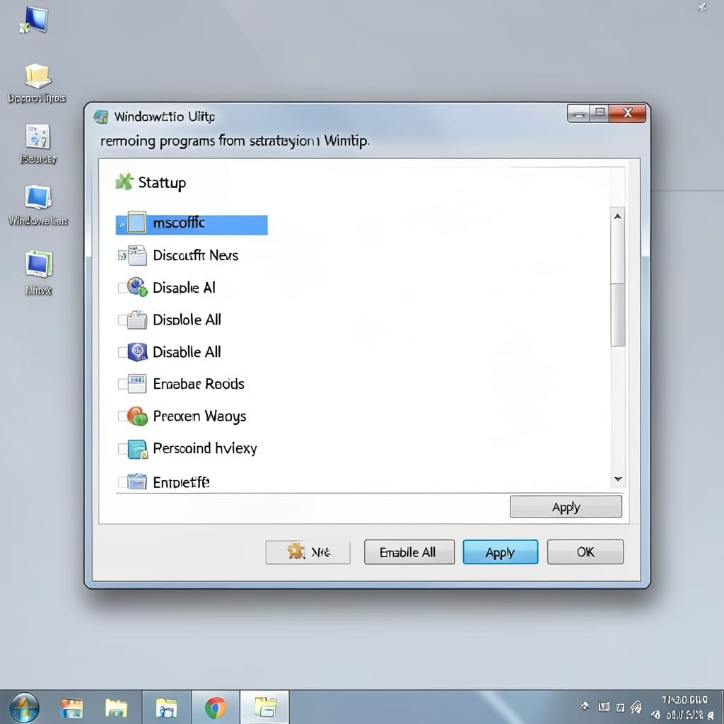This screenshot has height=724, width=724.
Task: Open the document desktop icon labeled Bearcey
Action: point(37,136)
